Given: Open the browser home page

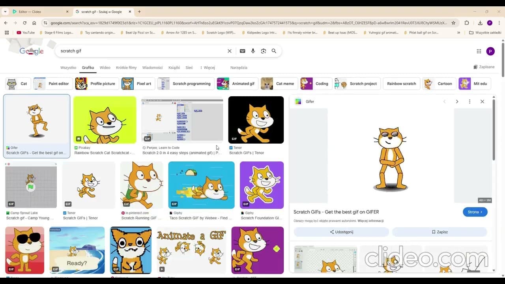Looking at the screenshot, I should point(34,23).
